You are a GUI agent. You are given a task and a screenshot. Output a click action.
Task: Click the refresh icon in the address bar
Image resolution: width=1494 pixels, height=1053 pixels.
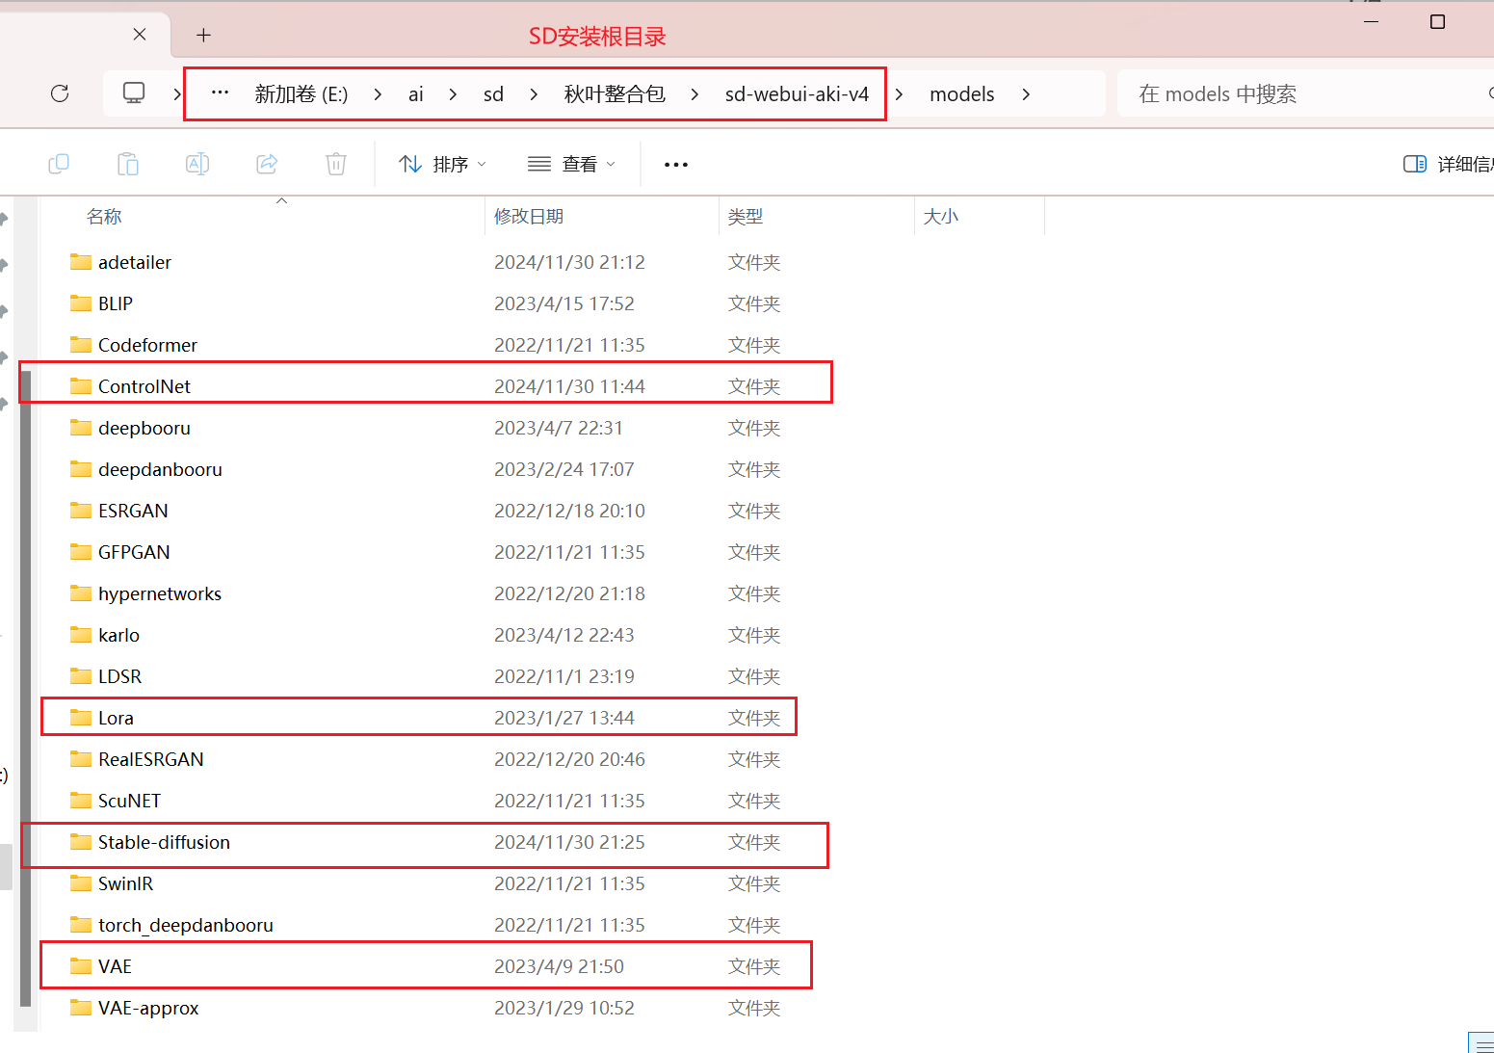[x=60, y=93]
